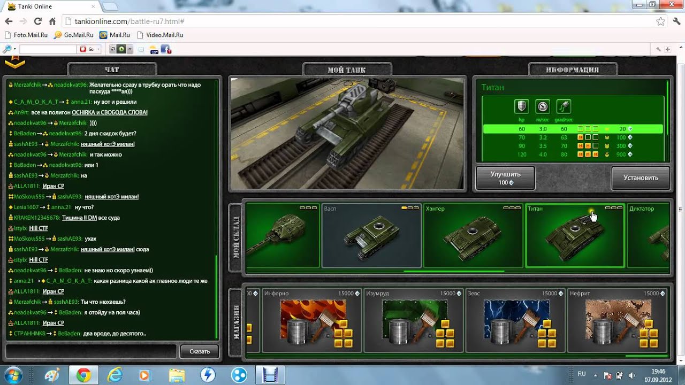Bookmark this page with the star icon
The height and width of the screenshot is (385, 685).
661,21
